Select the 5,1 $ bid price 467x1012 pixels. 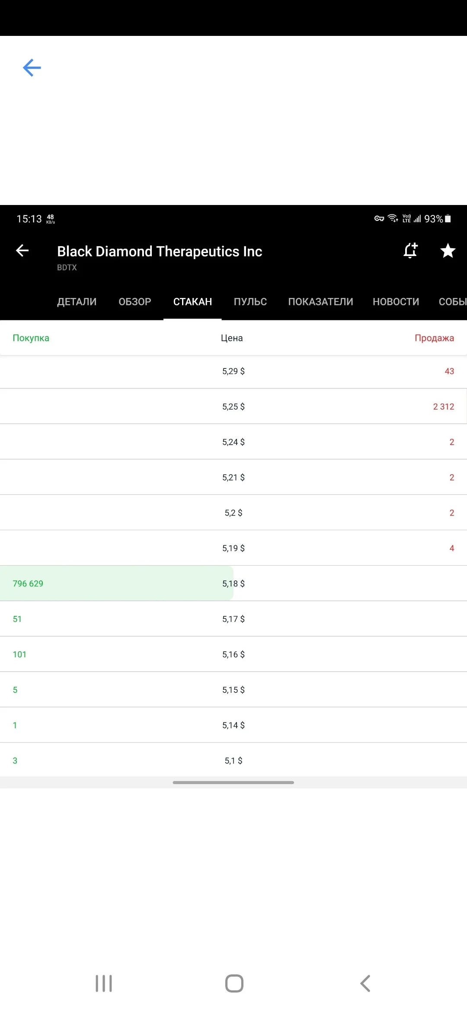[x=233, y=761]
